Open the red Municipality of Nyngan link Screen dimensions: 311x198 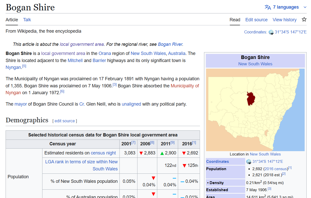click(185, 86)
